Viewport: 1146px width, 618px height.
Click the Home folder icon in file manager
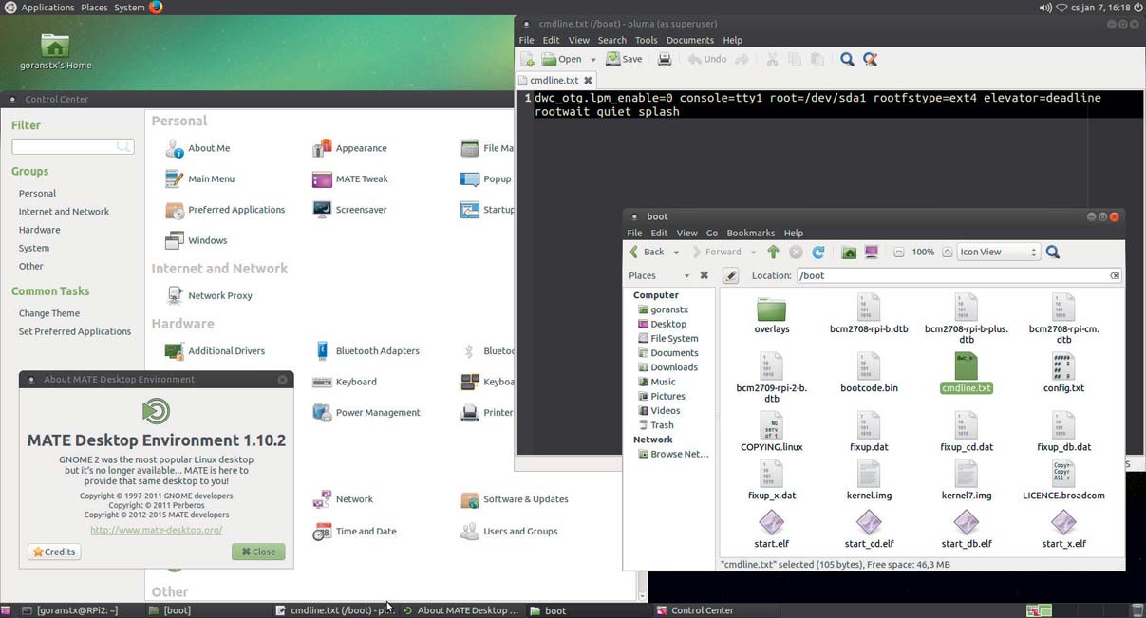[x=849, y=252]
